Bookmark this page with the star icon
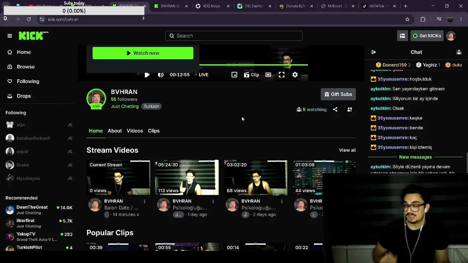The height and width of the screenshot is (263, 468). click(407, 19)
